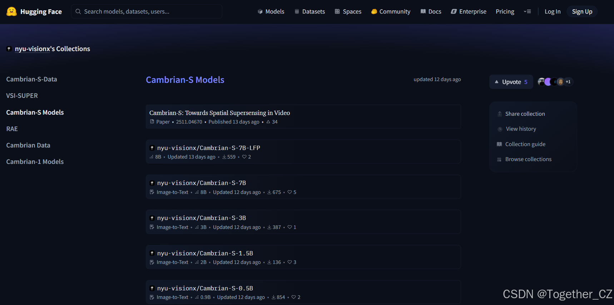Screen dimensions: 614x305
Task: Open paper Cambrian-S: Towards Spatial Supersensing in Video
Action: point(219,113)
